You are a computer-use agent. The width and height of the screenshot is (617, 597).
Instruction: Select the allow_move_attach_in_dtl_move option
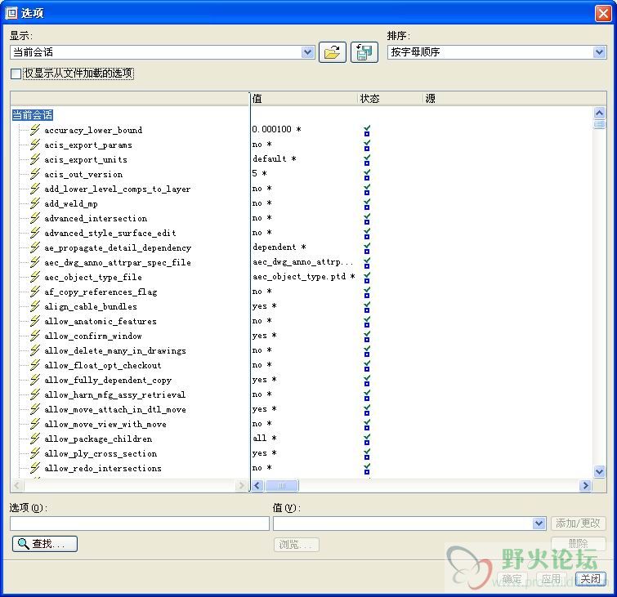point(115,409)
